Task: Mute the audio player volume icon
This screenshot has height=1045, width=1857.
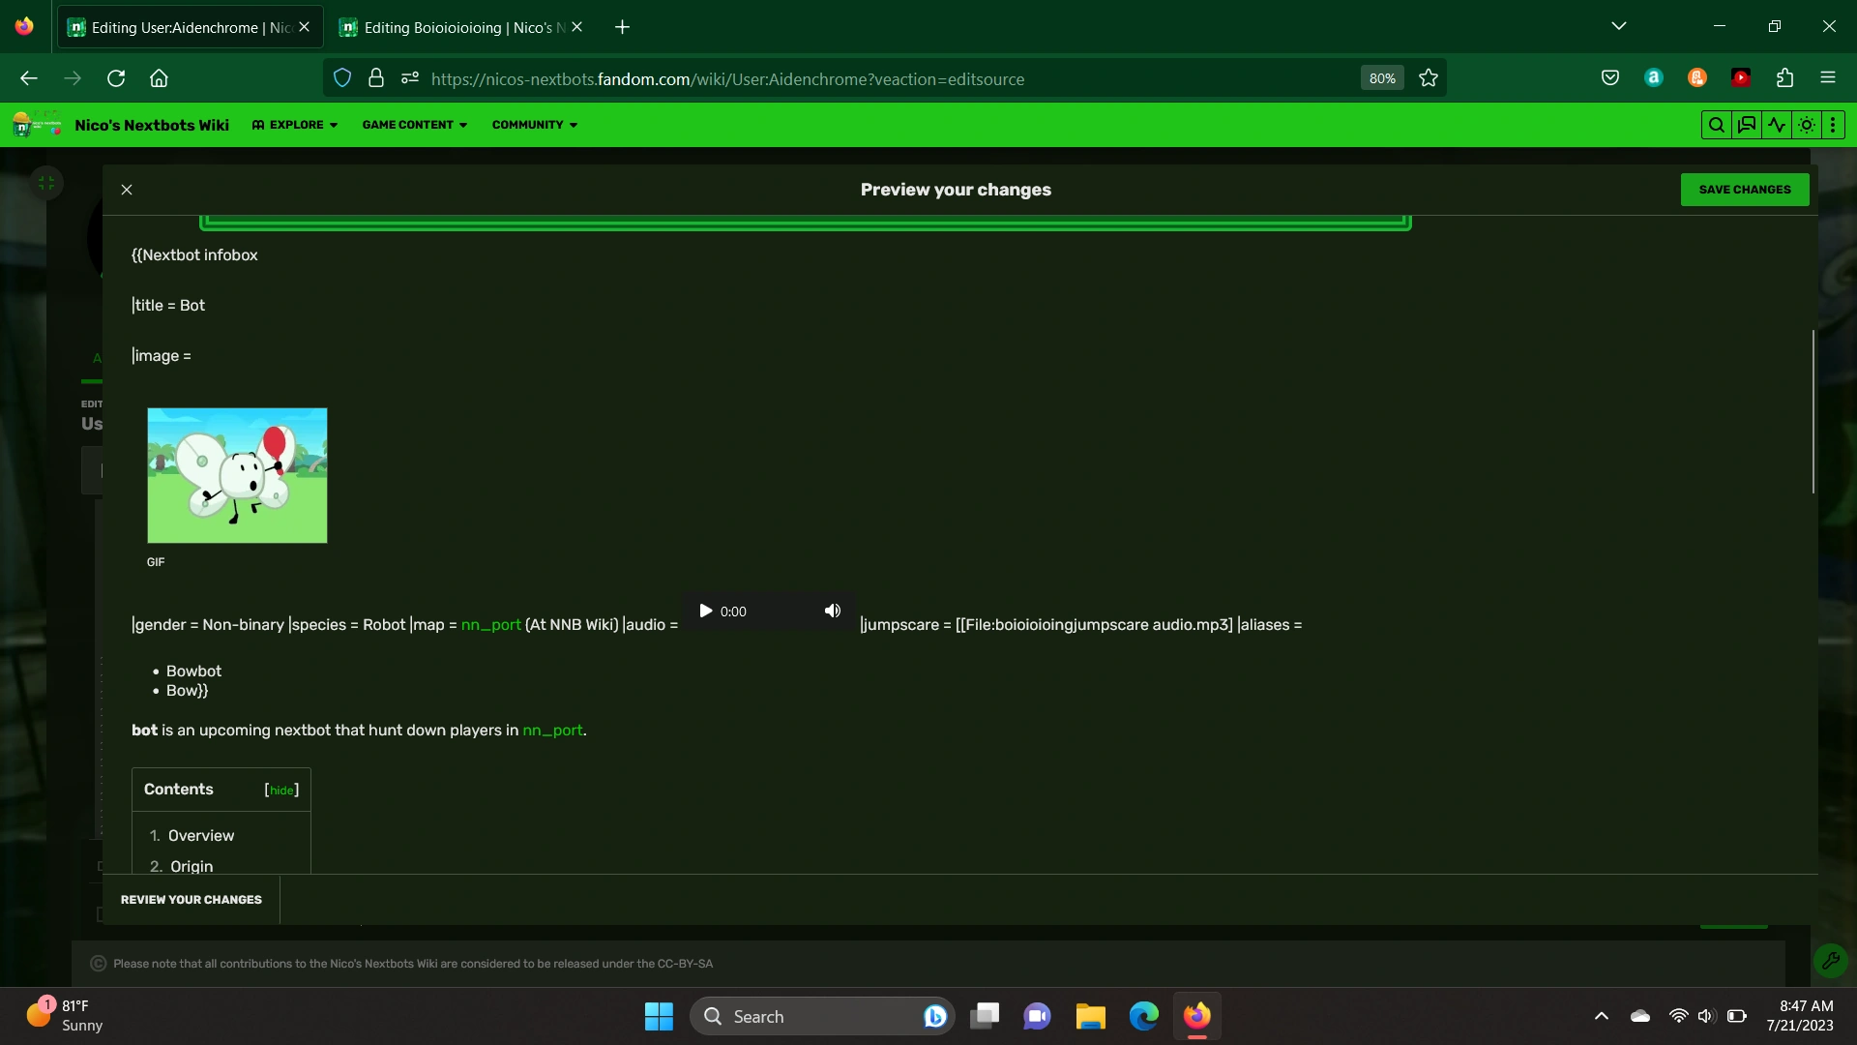Action: click(x=833, y=612)
